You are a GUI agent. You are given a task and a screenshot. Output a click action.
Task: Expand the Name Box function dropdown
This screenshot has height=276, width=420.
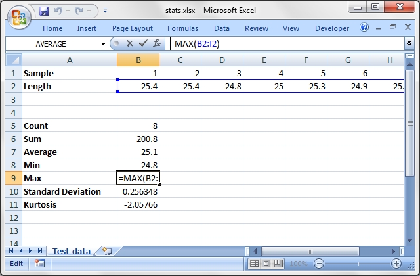(x=103, y=44)
